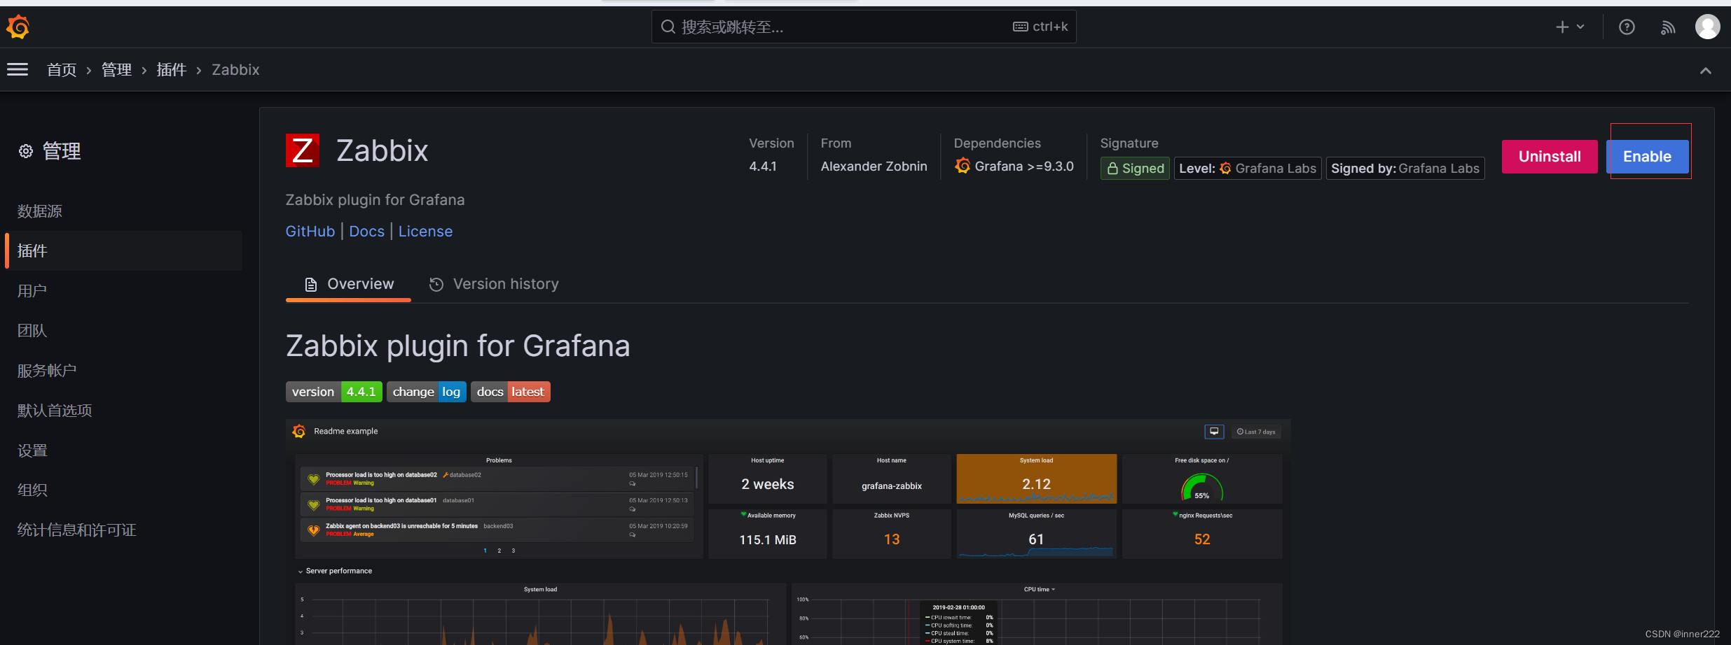Image resolution: width=1731 pixels, height=645 pixels.
Task: Click the version 4.4.1 badge
Action: tap(333, 392)
